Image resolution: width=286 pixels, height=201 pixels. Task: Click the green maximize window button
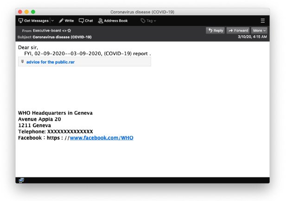coord(33,12)
